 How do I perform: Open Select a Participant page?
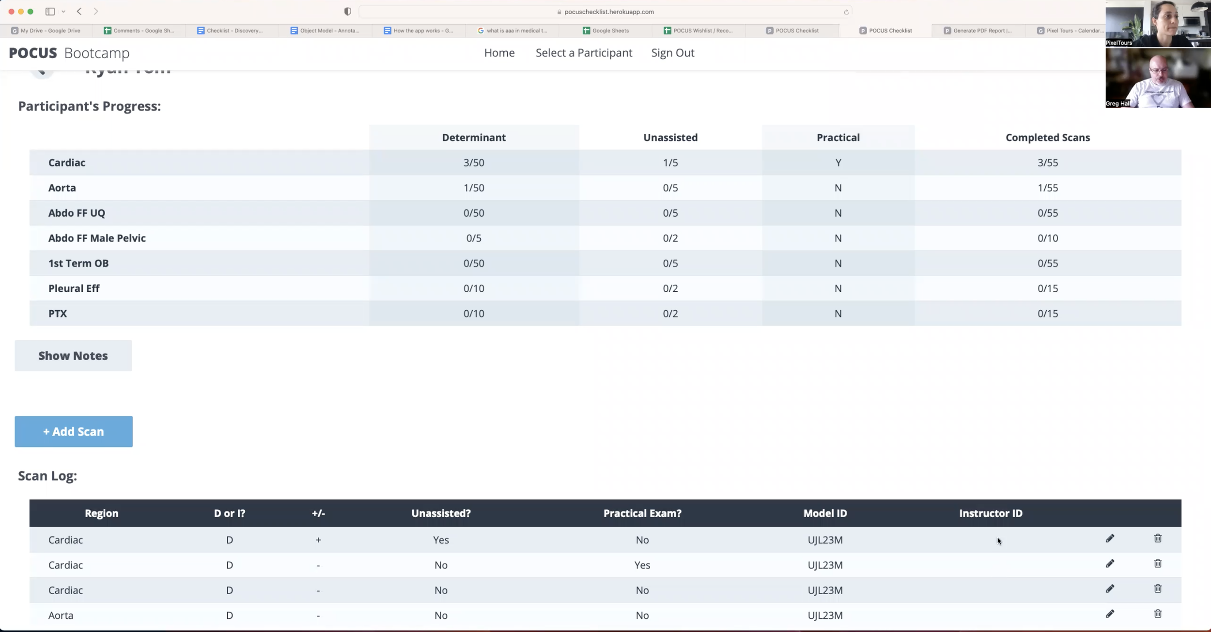[x=584, y=53]
